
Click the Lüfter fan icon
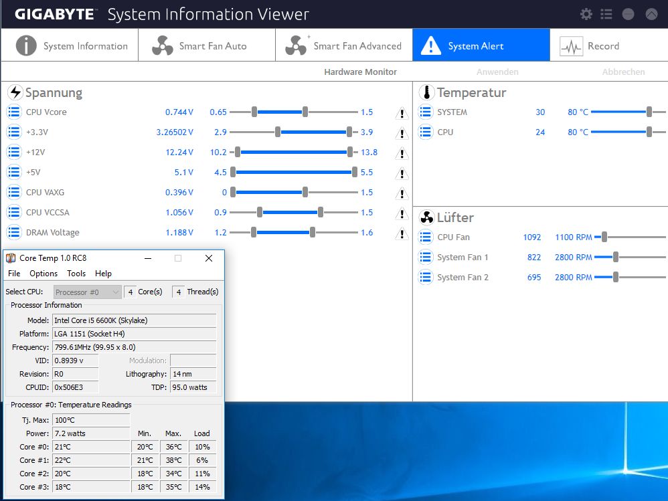pos(426,217)
